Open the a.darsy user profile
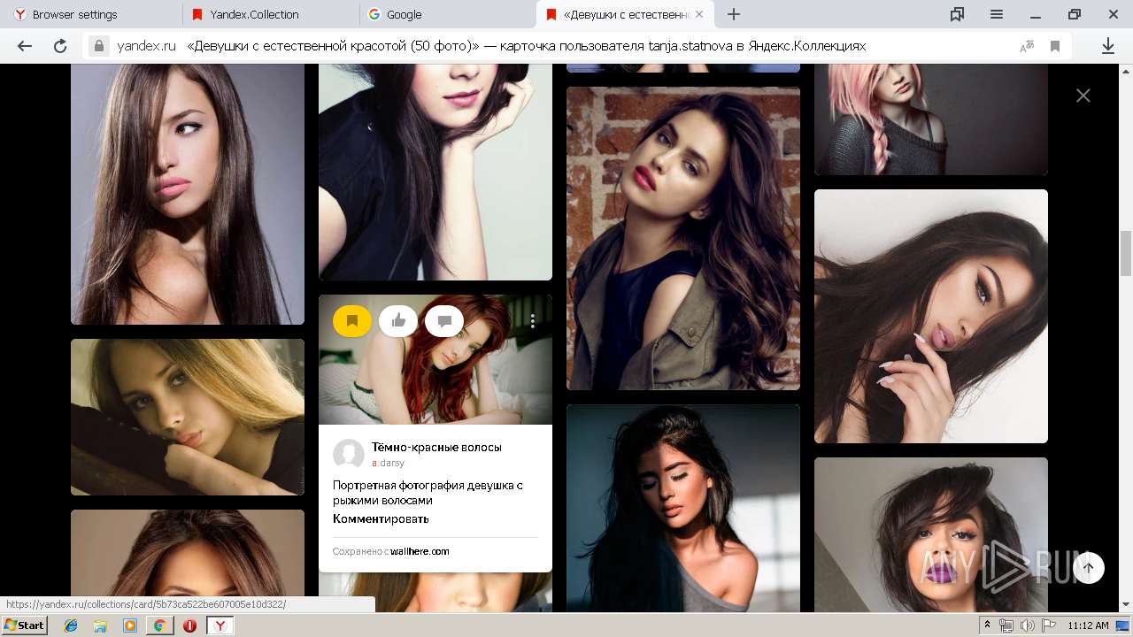 point(388,463)
